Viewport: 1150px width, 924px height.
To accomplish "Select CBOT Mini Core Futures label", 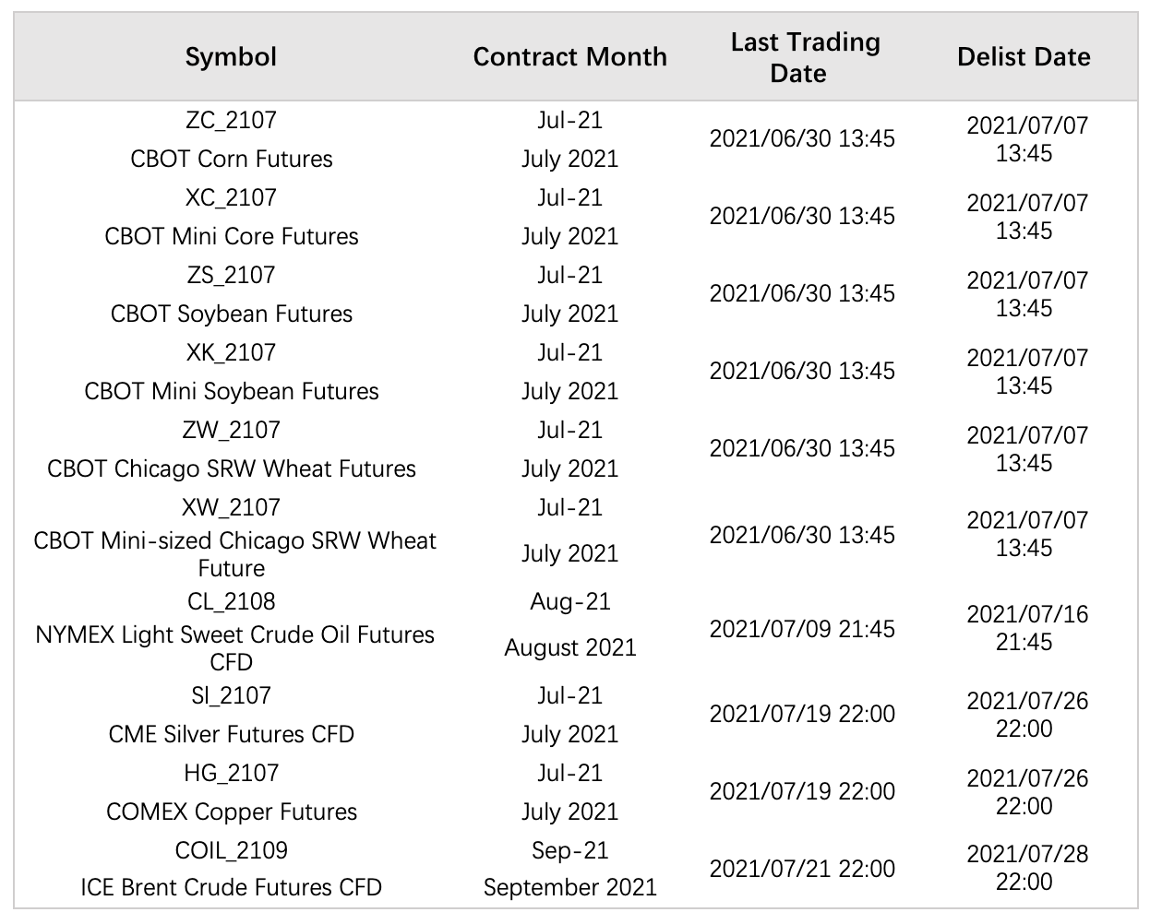I will tap(231, 236).
